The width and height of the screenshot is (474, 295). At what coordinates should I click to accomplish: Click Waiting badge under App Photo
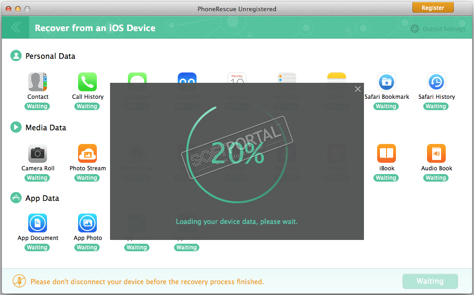tap(87, 247)
